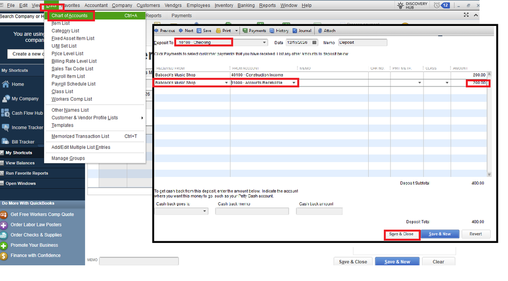The image size is (508, 281).
Task: Click the Print icon in deposit toolbar
Action: coord(218,30)
